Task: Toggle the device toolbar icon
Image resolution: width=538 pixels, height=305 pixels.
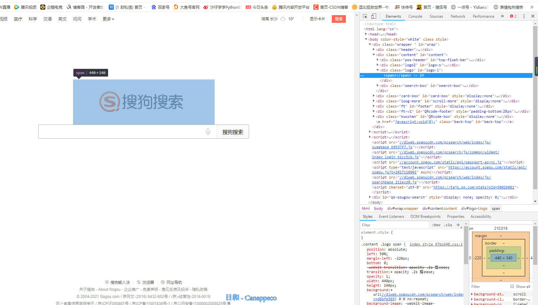Action: coord(374,16)
